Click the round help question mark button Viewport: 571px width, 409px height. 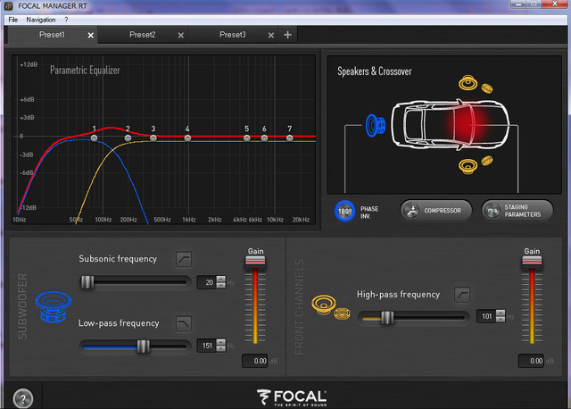point(23,399)
